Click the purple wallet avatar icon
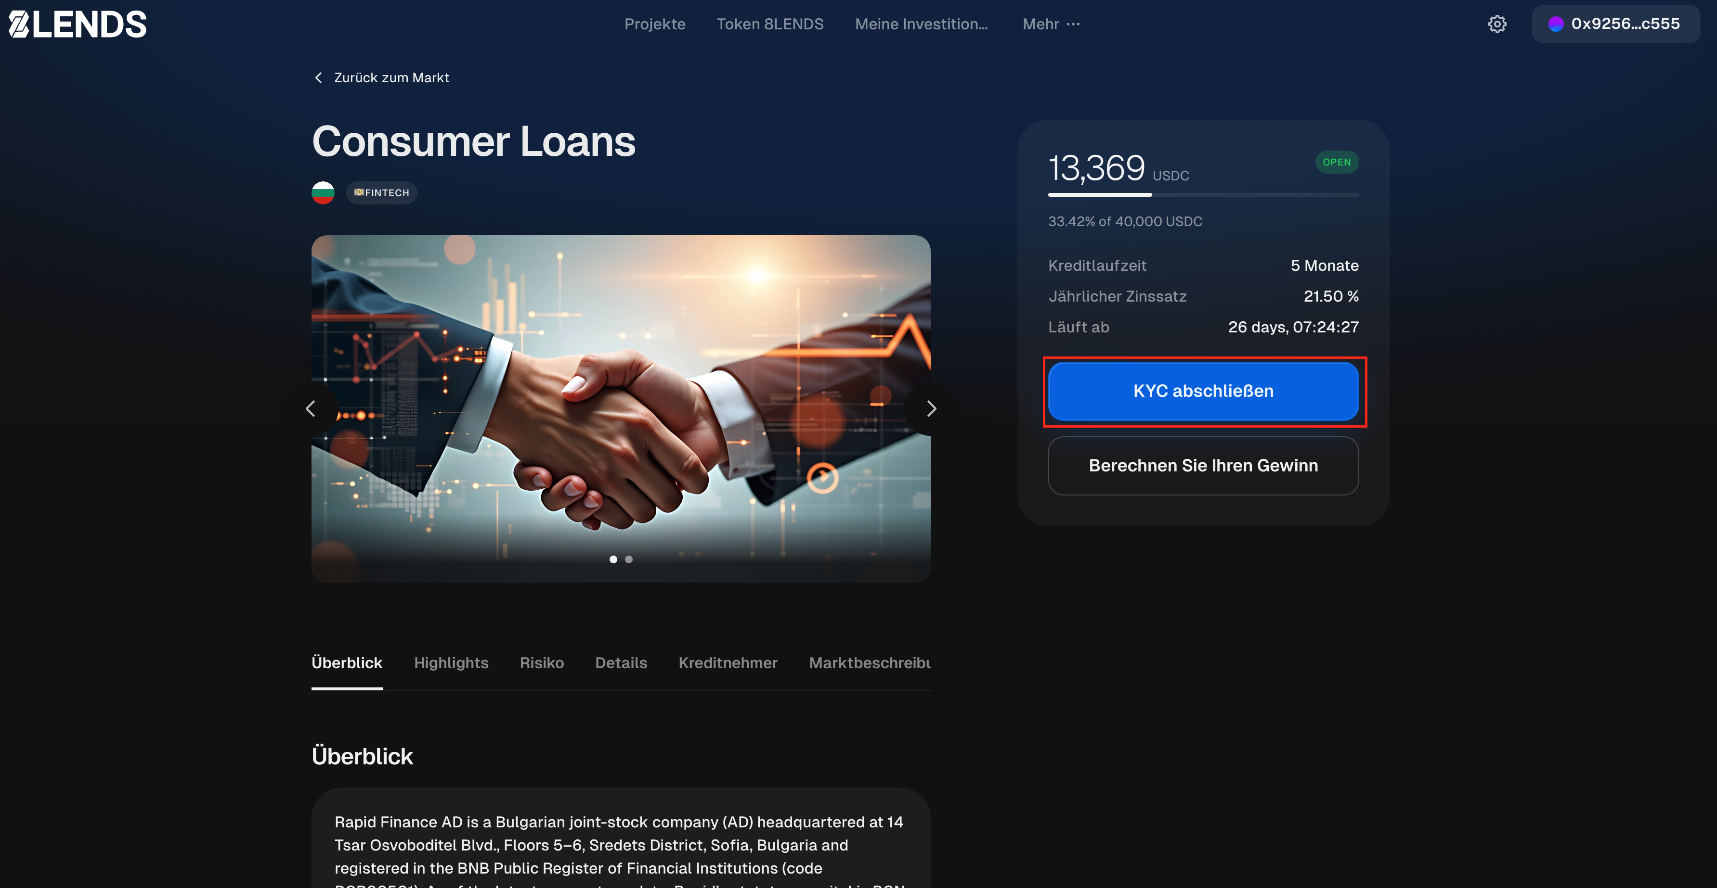The width and height of the screenshot is (1717, 888). [x=1556, y=24]
